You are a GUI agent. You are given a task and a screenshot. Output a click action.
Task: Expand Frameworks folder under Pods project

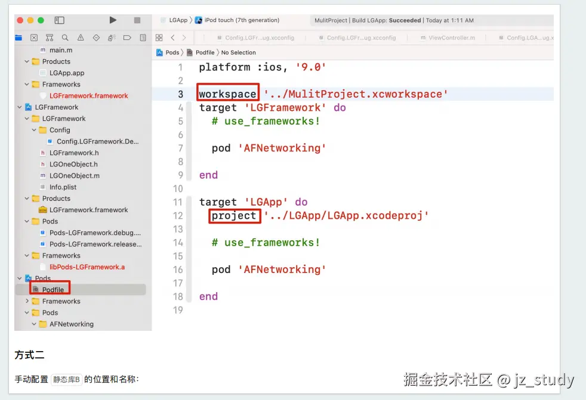[26, 301]
